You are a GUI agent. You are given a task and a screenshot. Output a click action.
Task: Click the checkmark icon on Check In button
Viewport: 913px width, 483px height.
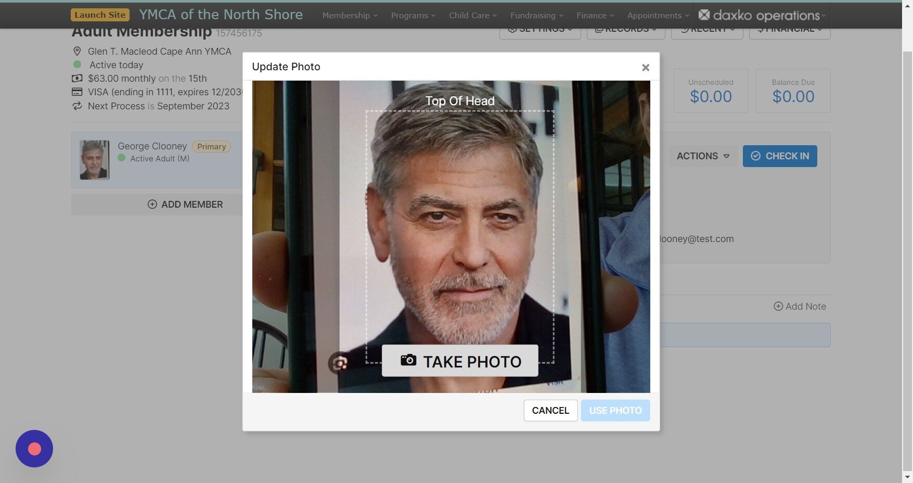coord(755,156)
